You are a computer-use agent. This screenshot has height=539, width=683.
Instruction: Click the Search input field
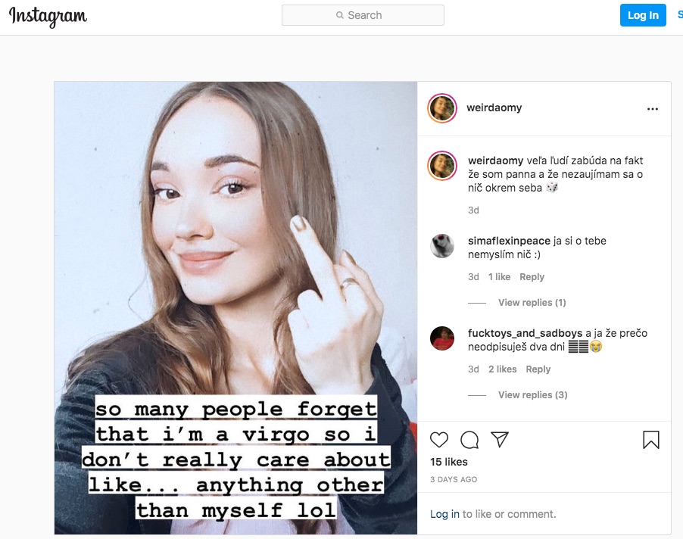click(363, 15)
